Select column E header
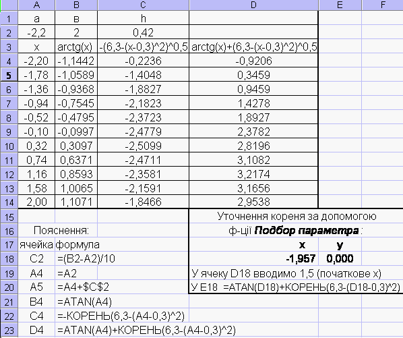Viewport: 403px width, 338px height. [x=340, y=5]
